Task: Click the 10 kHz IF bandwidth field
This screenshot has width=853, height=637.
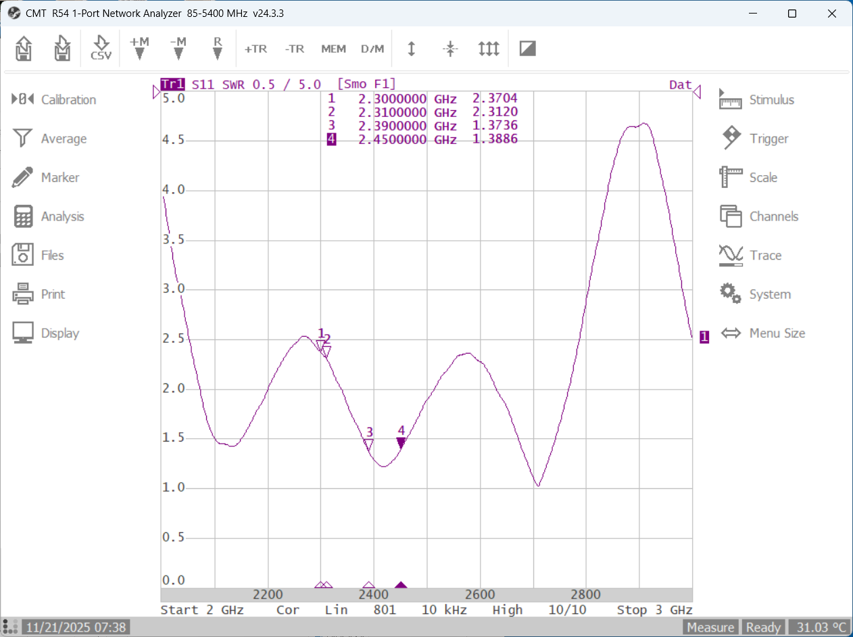Action: (x=444, y=610)
